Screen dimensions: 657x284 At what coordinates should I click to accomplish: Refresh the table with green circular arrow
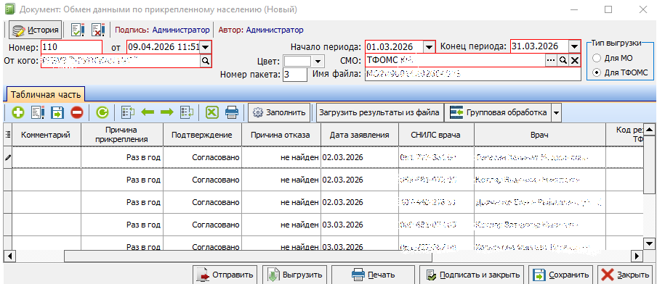pos(102,112)
